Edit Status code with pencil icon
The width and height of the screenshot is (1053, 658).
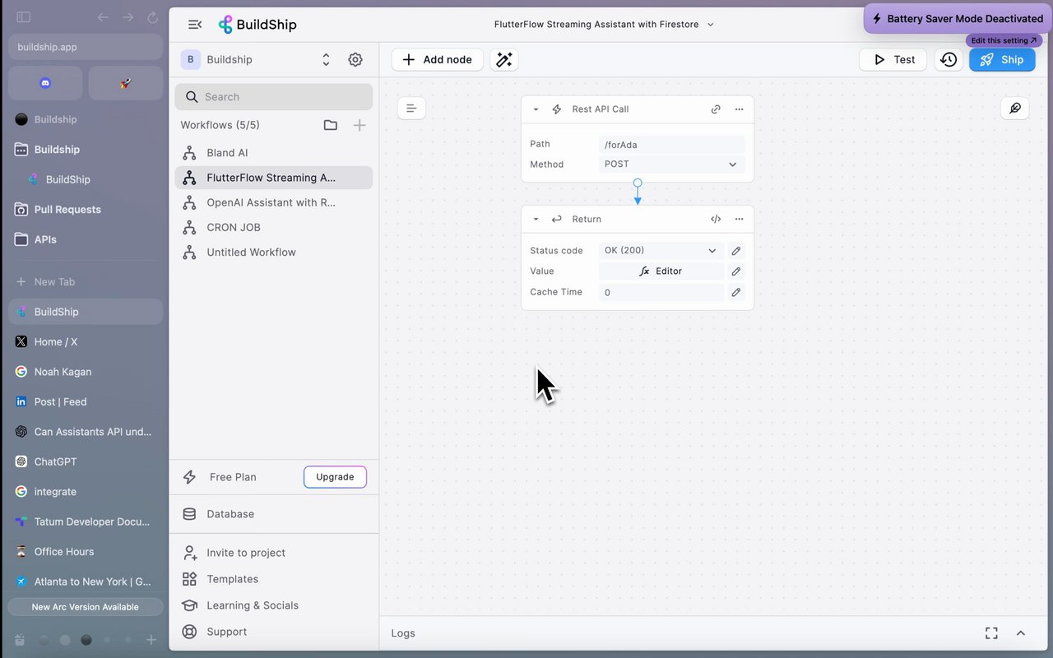pyautogui.click(x=736, y=251)
